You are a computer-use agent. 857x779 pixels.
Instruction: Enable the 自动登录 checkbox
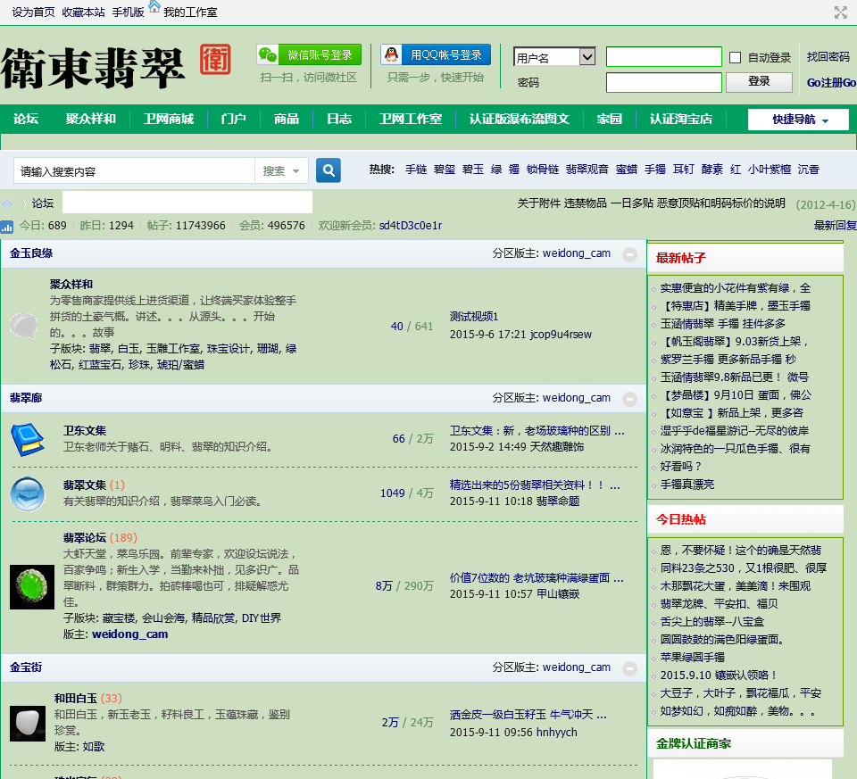click(736, 58)
